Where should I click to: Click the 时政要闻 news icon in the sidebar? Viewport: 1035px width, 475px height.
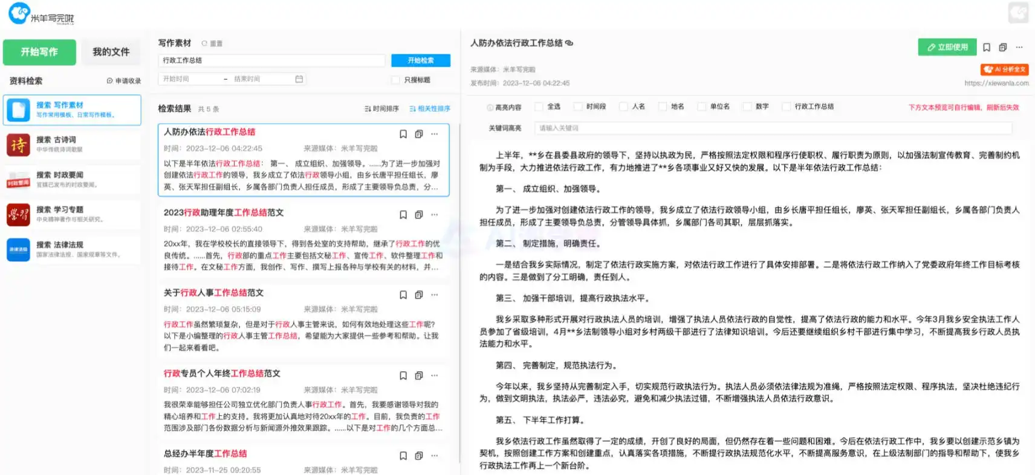pos(18,180)
